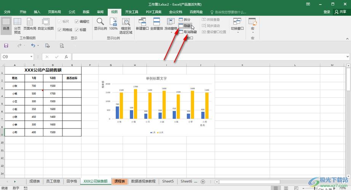Hide the current window (隐藏)
Screen dimensions: 351x190
[x=185, y=26]
